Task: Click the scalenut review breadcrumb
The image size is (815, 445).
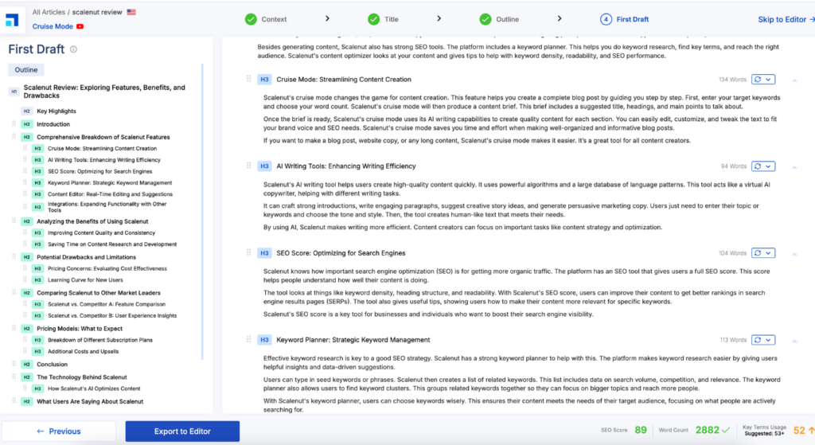Action: 97,12
